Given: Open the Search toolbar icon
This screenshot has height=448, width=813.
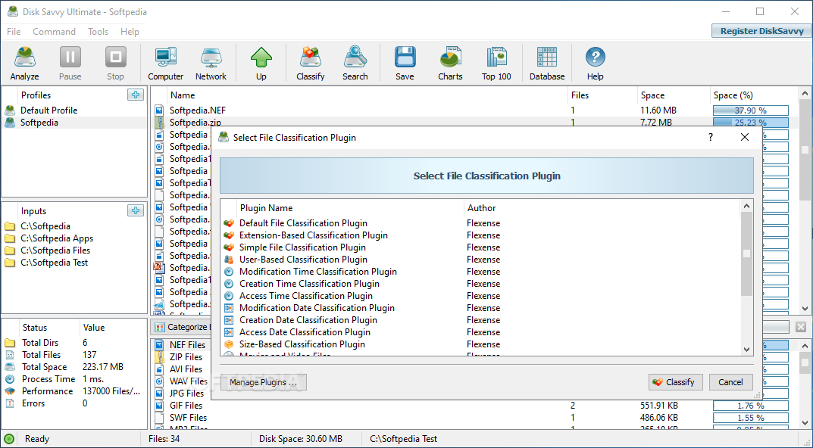Looking at the screenshot, I should coord(355,63).
